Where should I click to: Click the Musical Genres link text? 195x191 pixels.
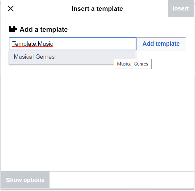click(34, 57)
